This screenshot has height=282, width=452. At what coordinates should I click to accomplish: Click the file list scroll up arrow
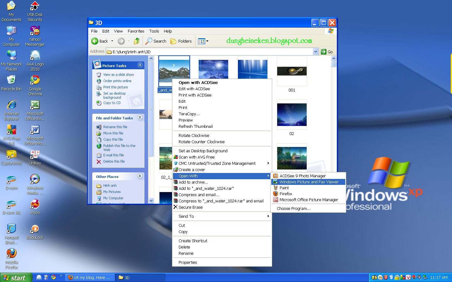[334, 59]
